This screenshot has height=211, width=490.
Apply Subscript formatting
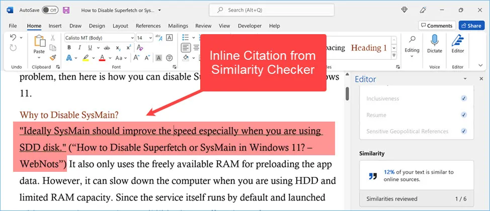click(118, 48)
